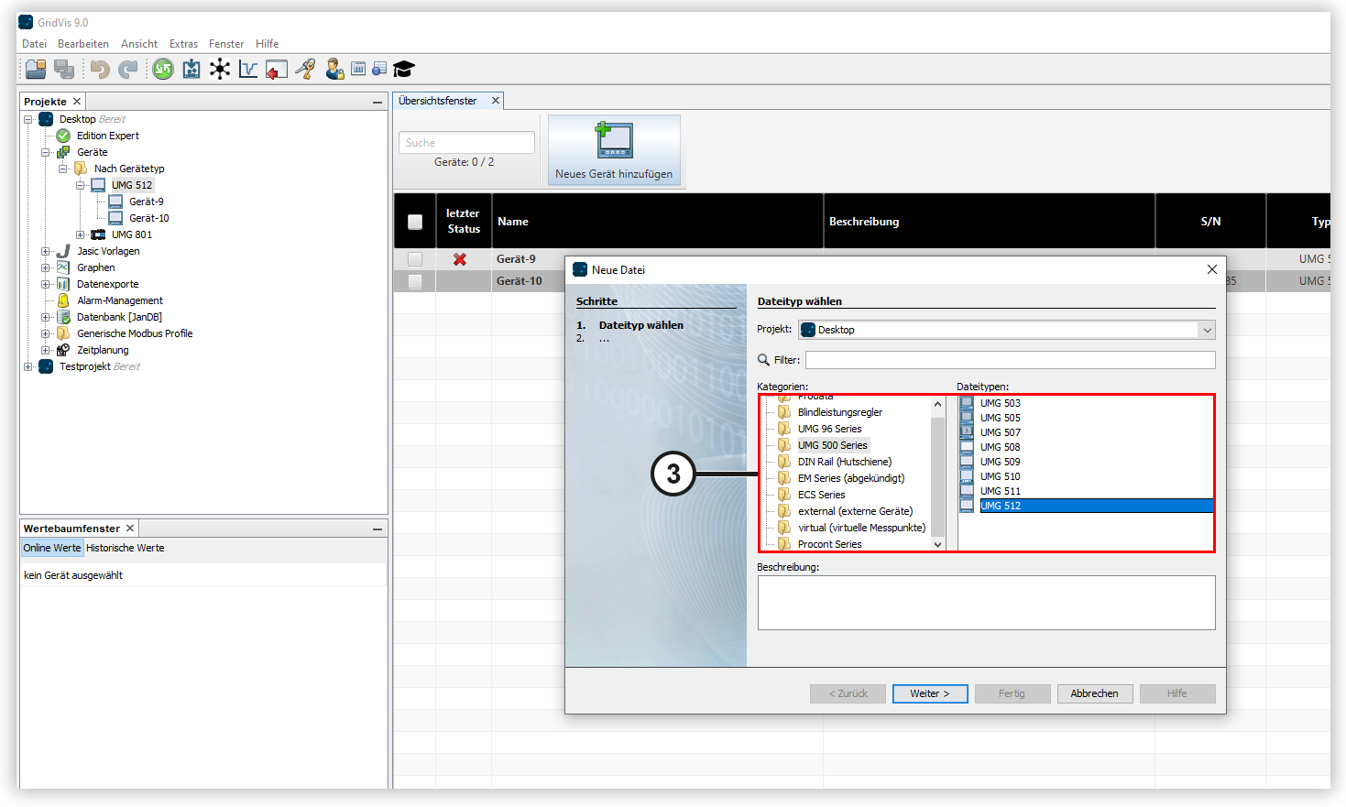The width and height of the screenshot is (1346, 807).
Task: Open the Extras menu
Action: 183,44
